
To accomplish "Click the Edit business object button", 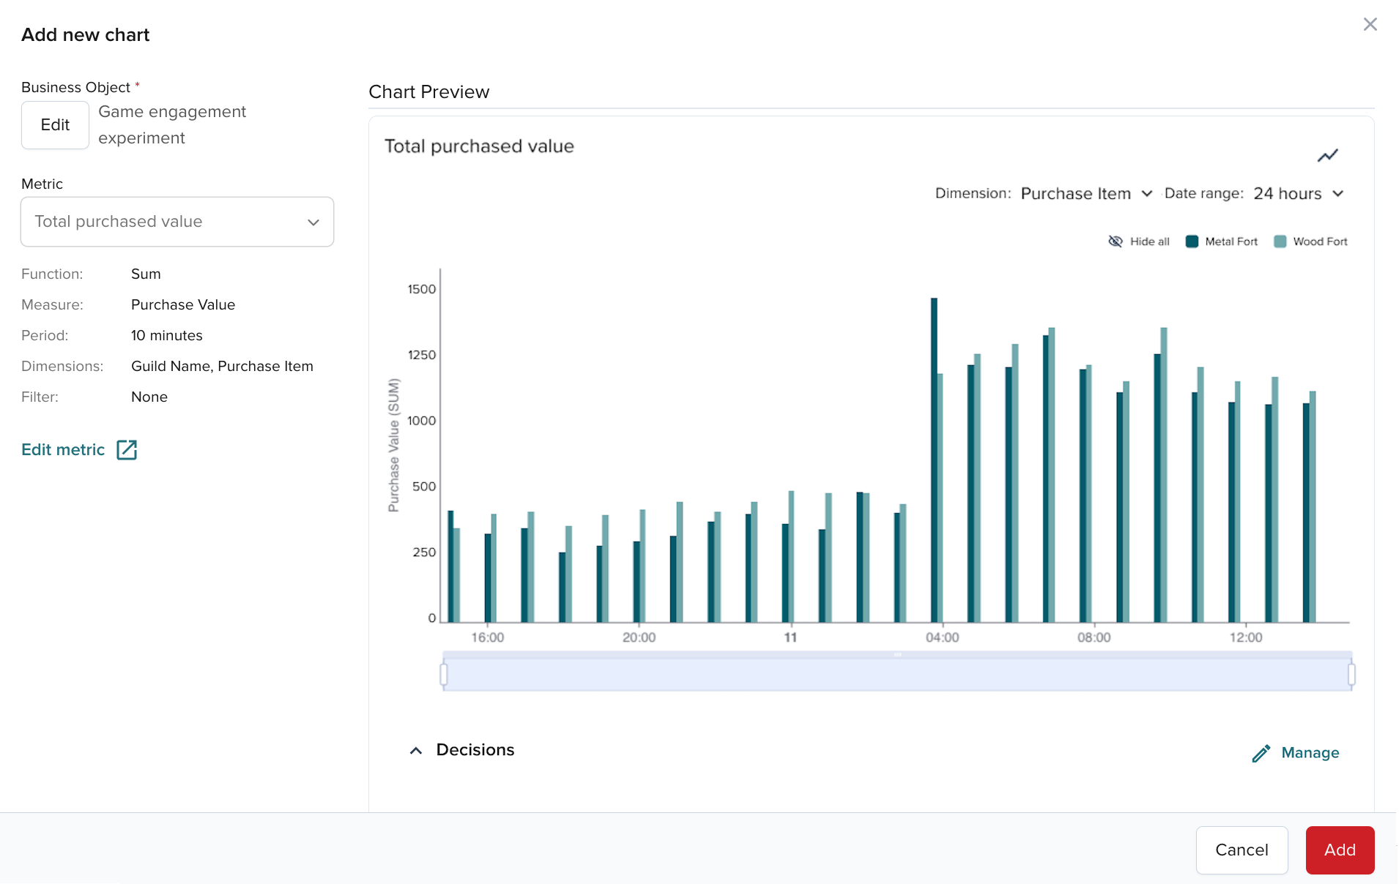I will coord(55,125).
